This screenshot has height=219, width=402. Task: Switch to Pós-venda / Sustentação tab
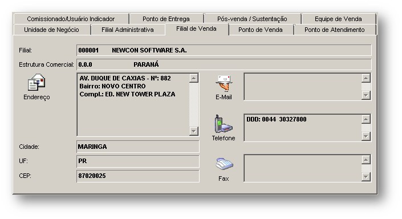pos(252,19)
